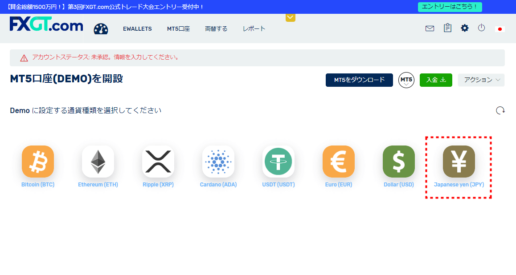Click the MT5をダウンロード button

pyautogui.click(x=359, y=80)
